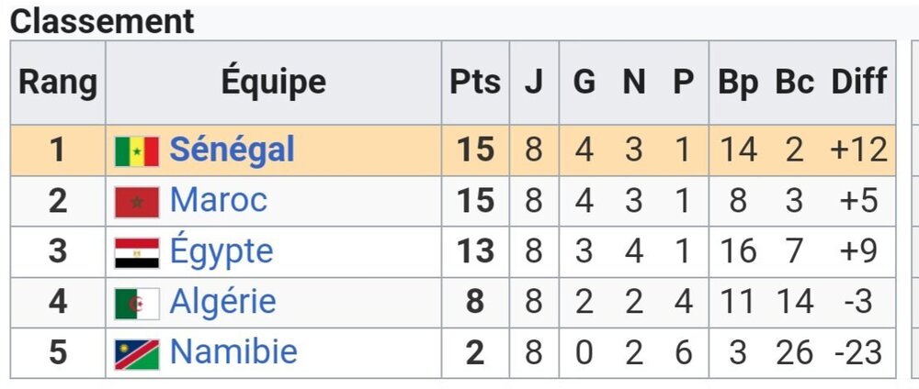The width and height of the screenshot is (919, 389).
Task: Follow the Égypte team link
Action: pos(221,251)
